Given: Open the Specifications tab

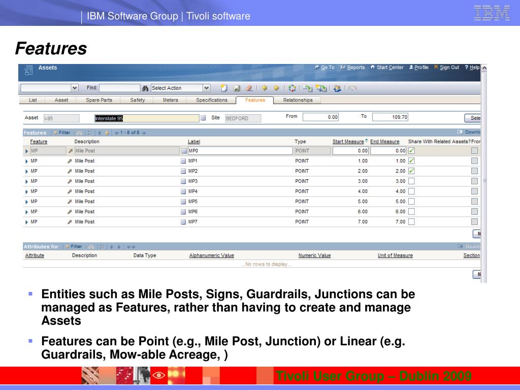Looking at the screenshot, I should click(x=212, y=100).
